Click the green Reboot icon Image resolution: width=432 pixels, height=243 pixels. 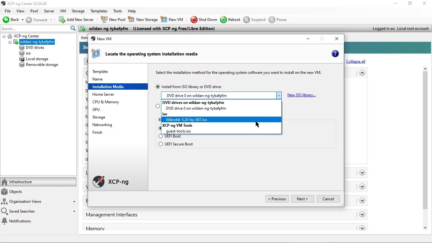point(223,20)
